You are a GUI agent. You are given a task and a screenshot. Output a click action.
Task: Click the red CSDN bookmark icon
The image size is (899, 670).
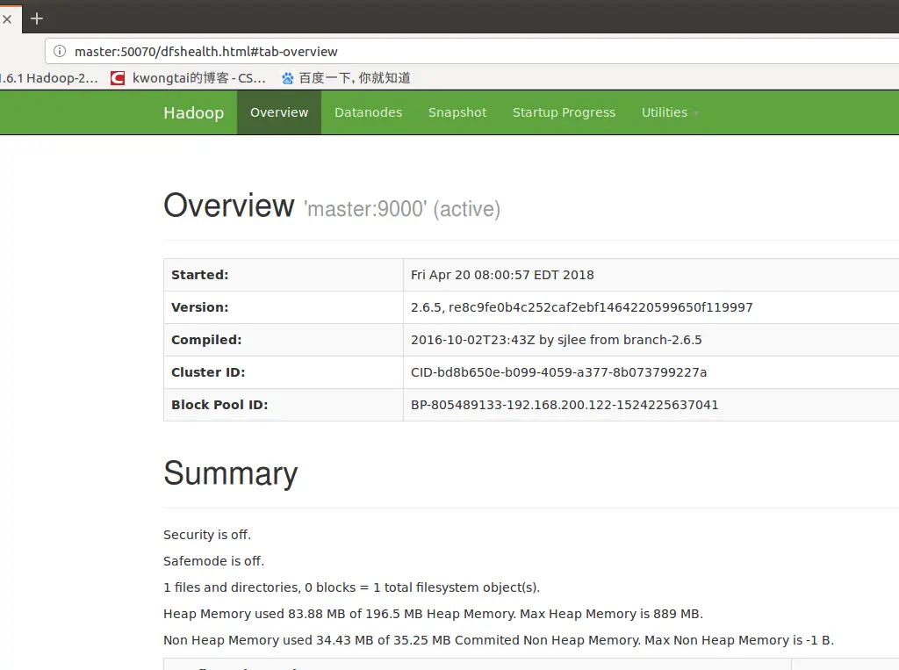coord(118,78)
